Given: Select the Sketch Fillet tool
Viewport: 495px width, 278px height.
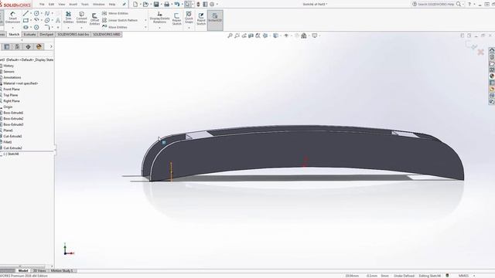Looking at the screenshot, I should pos(47,27).
